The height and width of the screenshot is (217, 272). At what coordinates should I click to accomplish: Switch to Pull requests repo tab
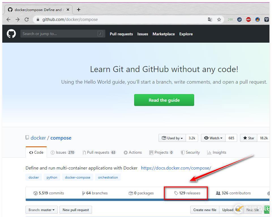click(99, 152)
